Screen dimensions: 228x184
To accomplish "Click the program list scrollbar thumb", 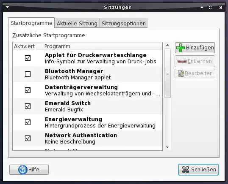I will pos(167,73).
